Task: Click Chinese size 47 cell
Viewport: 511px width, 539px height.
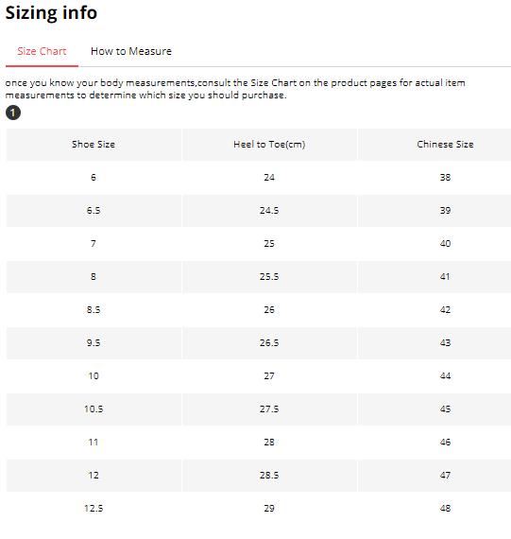Action: pos(445,475)
